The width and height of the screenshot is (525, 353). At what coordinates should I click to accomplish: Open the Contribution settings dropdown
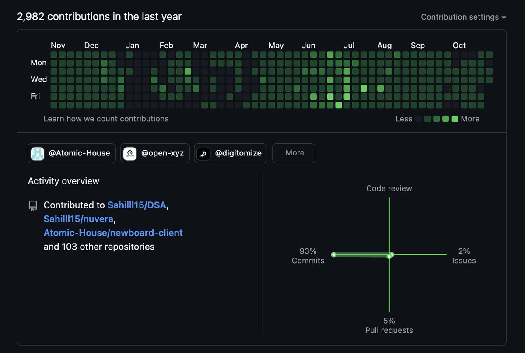tap(463, 17)
